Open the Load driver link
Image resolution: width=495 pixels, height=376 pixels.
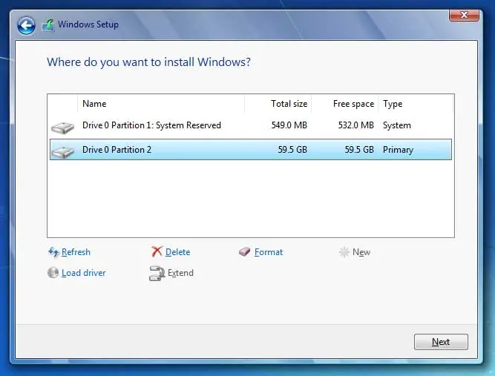click(x=83, y=273)
